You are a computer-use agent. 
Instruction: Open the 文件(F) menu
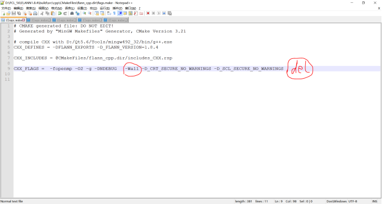tap(6, 8)
